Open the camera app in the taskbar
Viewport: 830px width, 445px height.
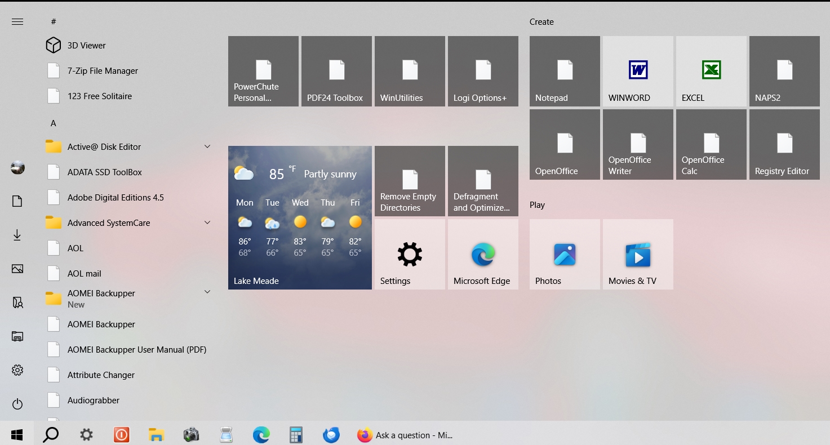pos(191,435)
